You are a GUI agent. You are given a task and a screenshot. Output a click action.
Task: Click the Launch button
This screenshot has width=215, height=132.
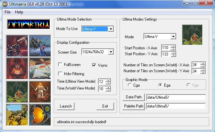(x=66, y=106)
